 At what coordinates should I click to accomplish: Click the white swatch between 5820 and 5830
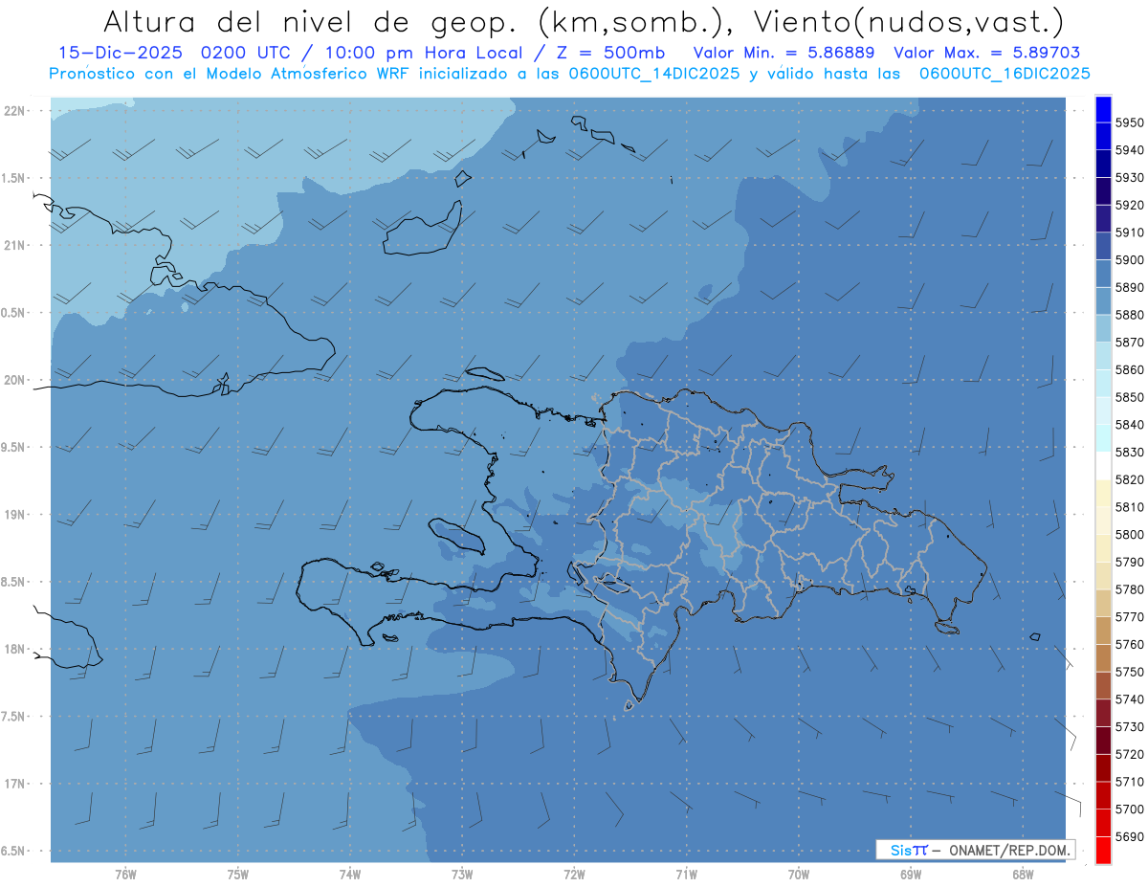pos(1103,466)
